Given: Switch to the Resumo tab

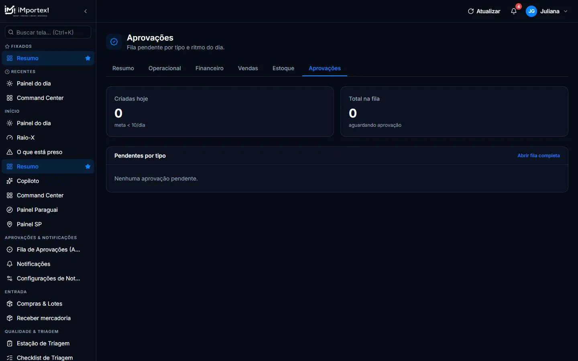Looking at the screenshot, I should 123,68.
